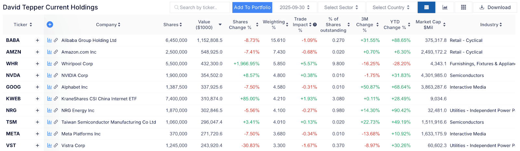Open chart icon for NVIDIA Corp row

tap(49, 75)
